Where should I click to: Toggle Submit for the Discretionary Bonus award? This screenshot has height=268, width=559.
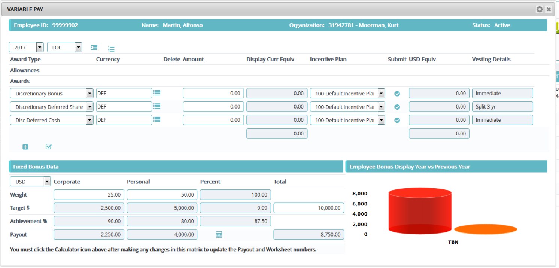397,93
